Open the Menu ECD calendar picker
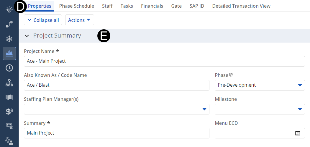Screen dimensions: 310x147 [x=297, y=133]
